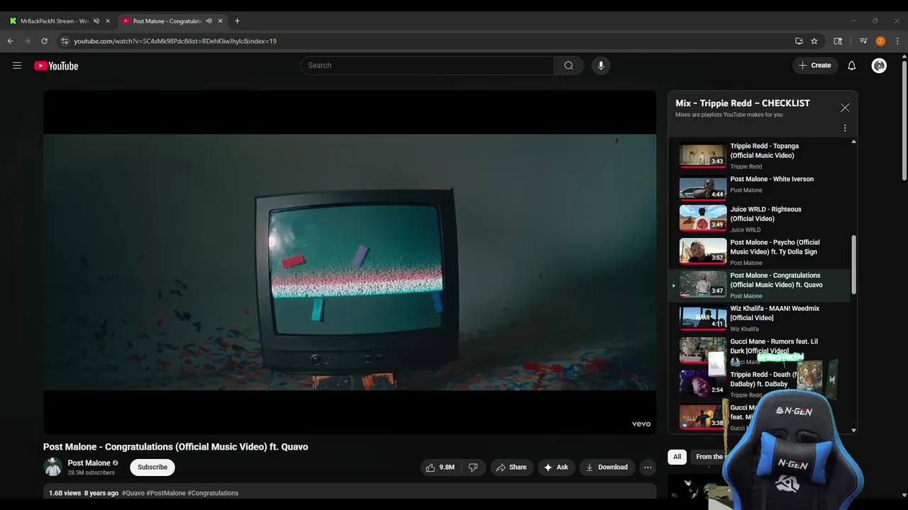Open the mix playlist three-dot options

[x=845, y=128]
